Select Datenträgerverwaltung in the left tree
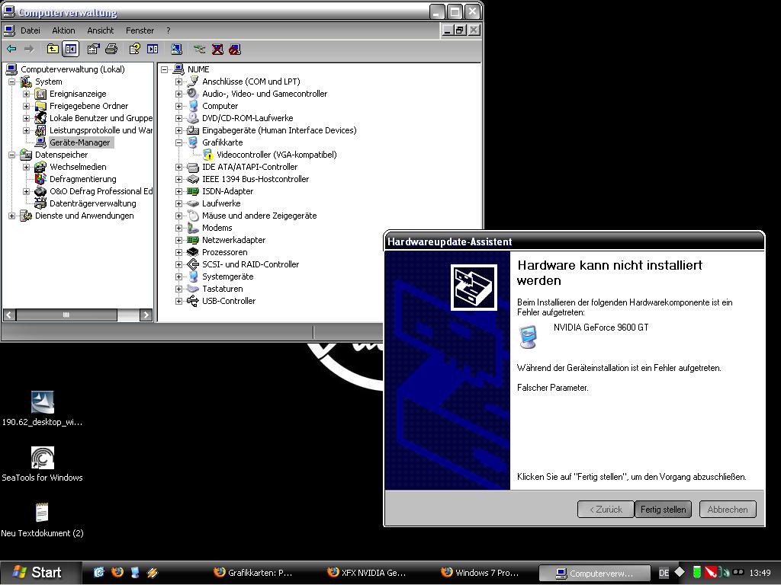 coord(92,203)
